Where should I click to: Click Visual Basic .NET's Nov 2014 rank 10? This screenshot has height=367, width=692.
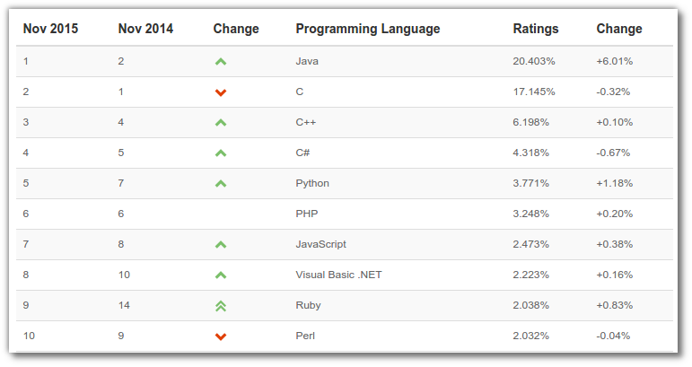click(x=124, y=275)
